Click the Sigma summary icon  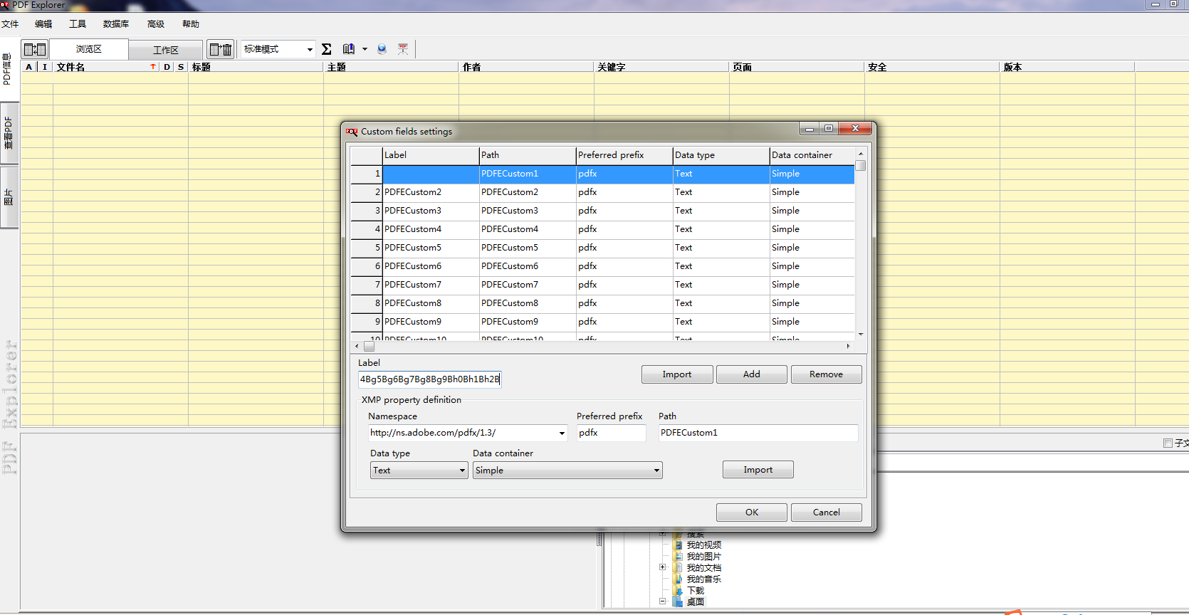pos(327,49)
